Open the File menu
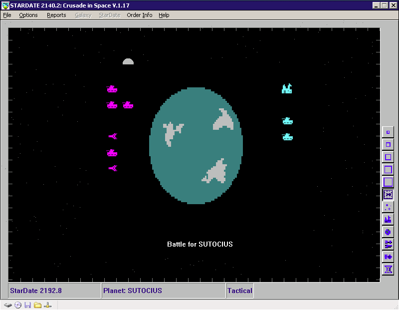 coord(7,15)
